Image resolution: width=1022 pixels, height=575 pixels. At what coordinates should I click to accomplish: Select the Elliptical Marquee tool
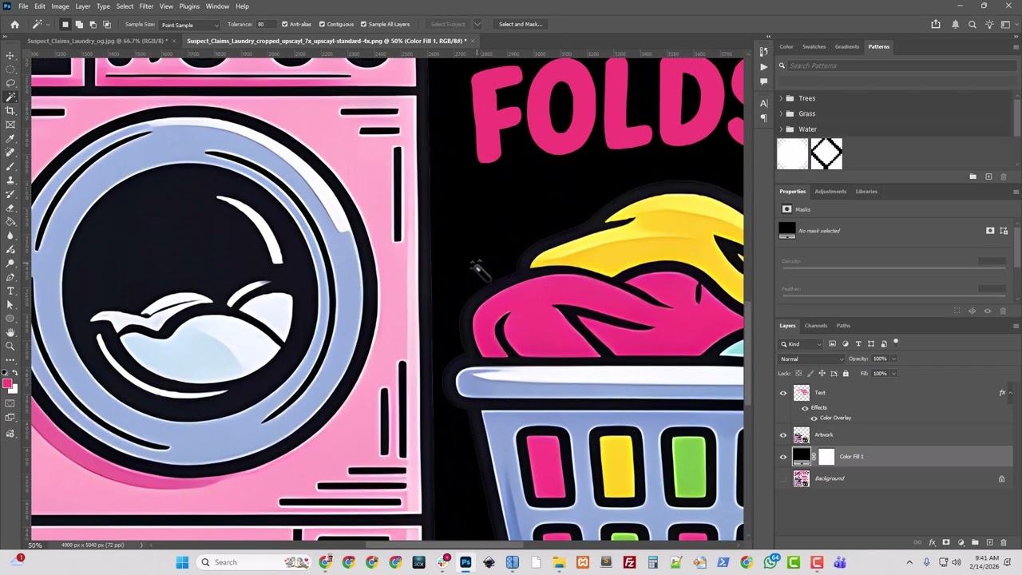tap(10, 69)
